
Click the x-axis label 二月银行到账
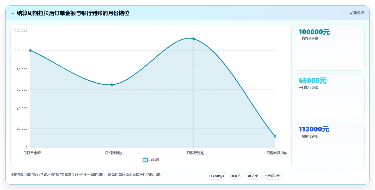pos(194,153)
